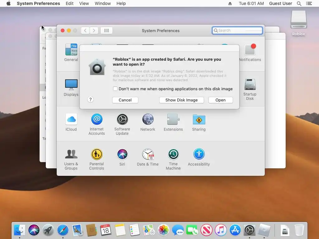Open Calendar from the Dock

[x=106, y=230]
